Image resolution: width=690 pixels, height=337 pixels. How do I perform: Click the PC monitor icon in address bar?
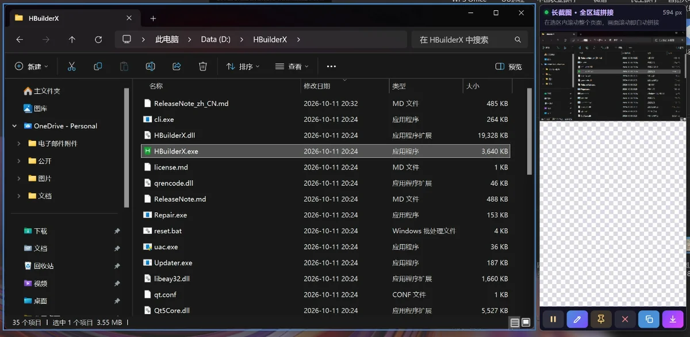(127, 39)
